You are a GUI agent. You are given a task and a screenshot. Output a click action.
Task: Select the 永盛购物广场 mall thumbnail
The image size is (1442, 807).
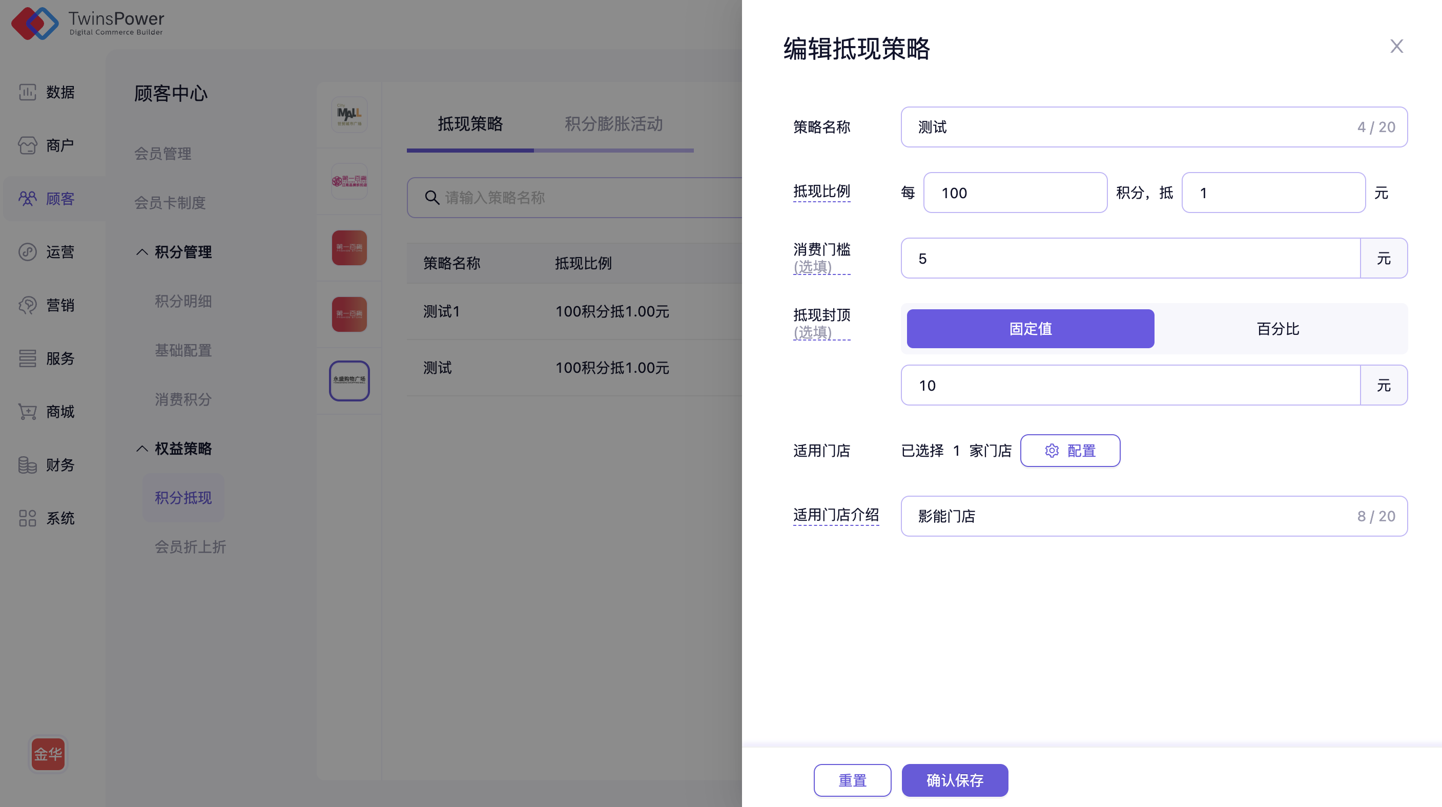click(x=349, y=380)
